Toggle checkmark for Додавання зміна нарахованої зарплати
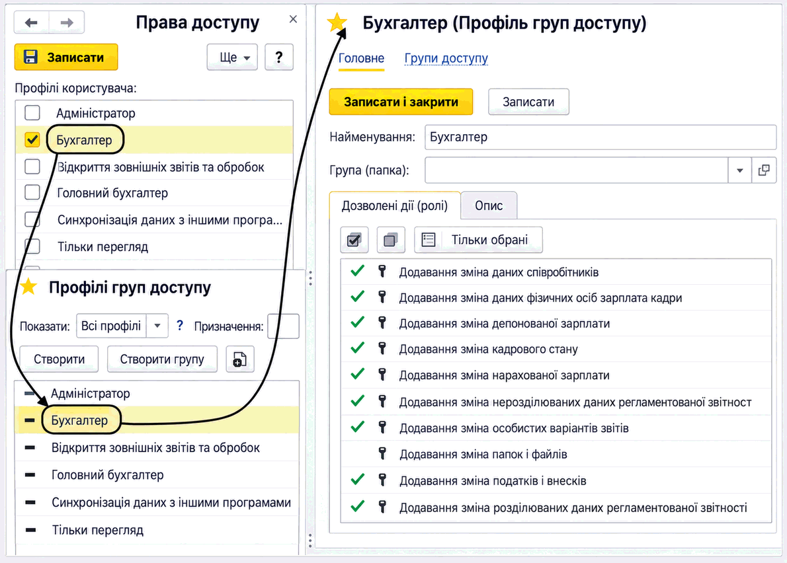 click(357, 375)
